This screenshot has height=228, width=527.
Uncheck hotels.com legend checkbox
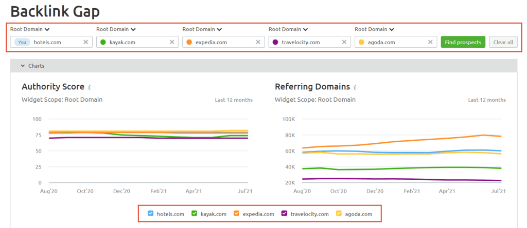pyautogui.click(x=151, y=213)
